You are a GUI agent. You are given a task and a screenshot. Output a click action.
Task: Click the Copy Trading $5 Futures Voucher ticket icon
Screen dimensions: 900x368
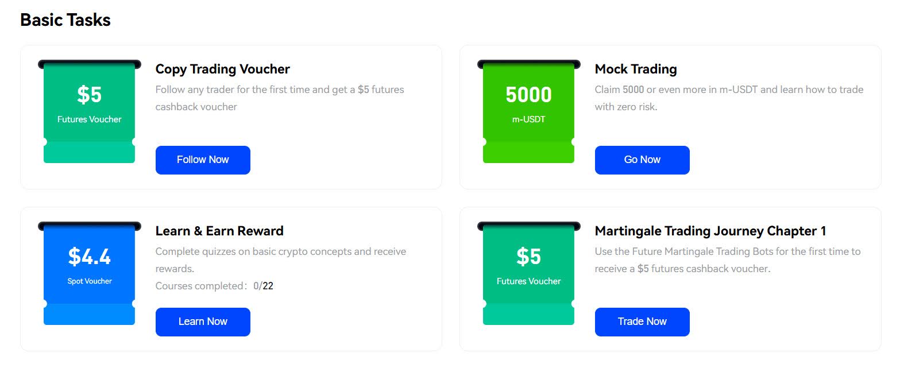point(89,111)
